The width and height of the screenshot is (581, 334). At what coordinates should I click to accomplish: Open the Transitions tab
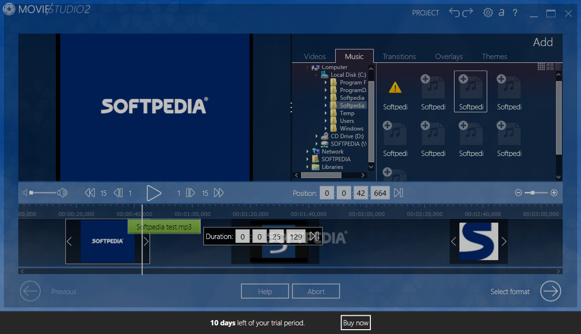tap(399, 56)
